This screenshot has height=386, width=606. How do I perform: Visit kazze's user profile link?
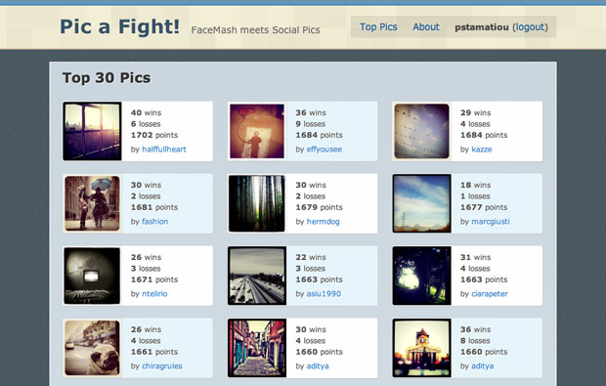[482, 150]
